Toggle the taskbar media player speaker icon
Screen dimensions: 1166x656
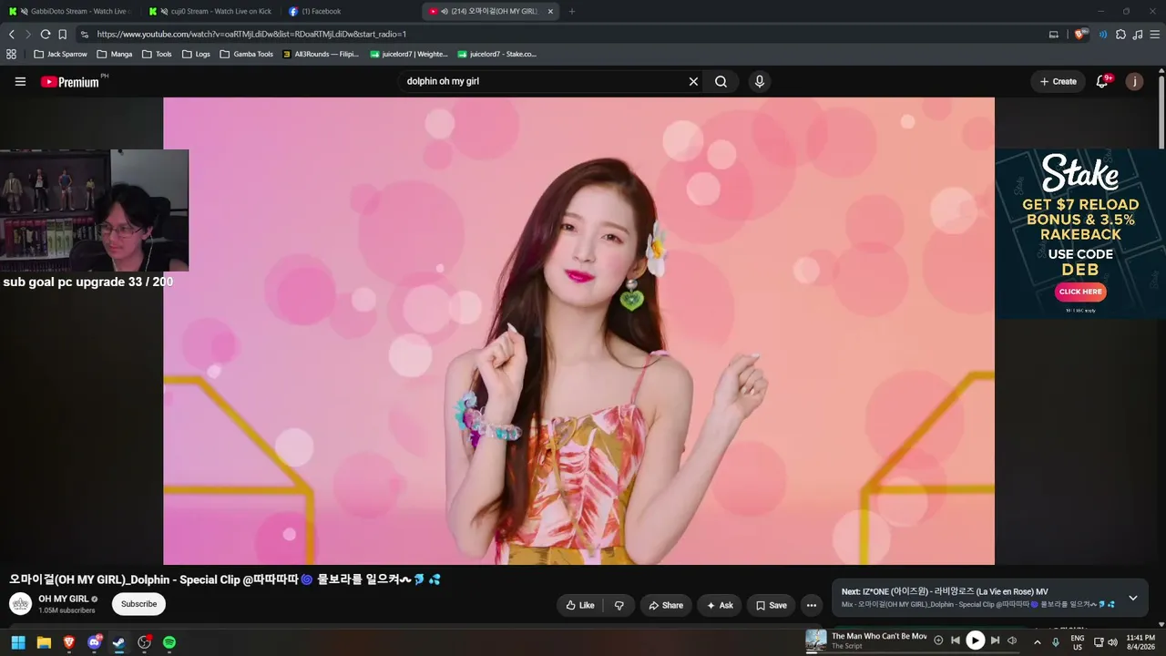(x=1012, y=641)
